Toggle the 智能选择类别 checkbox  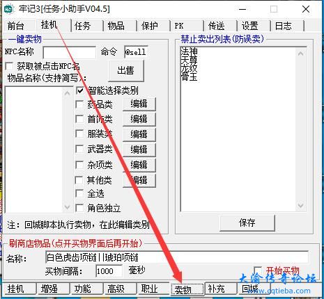coord(80,90)
